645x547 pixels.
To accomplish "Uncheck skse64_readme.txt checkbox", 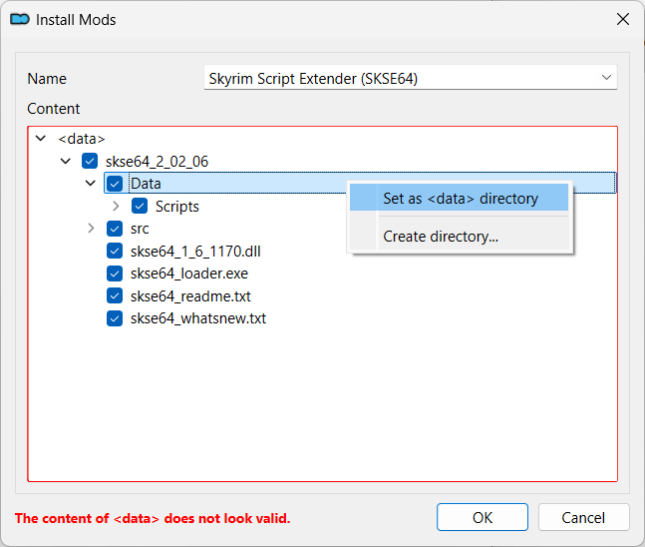I will click(115, 295).
